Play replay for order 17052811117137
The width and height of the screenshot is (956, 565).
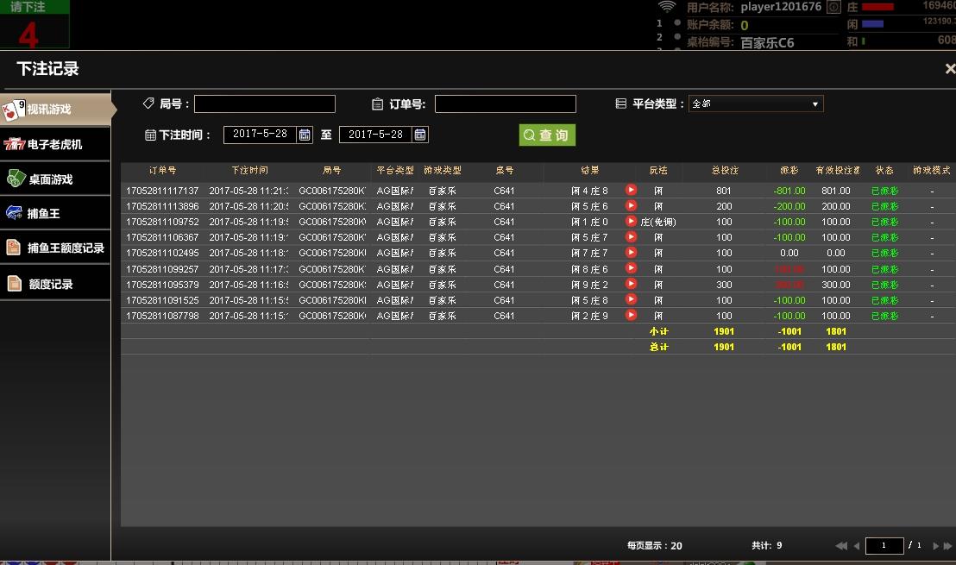(631, 190)
